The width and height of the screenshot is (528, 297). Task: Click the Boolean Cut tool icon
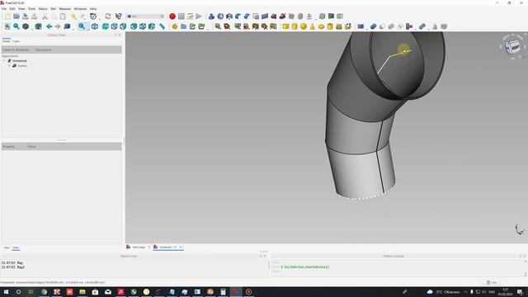coord(382,26)
